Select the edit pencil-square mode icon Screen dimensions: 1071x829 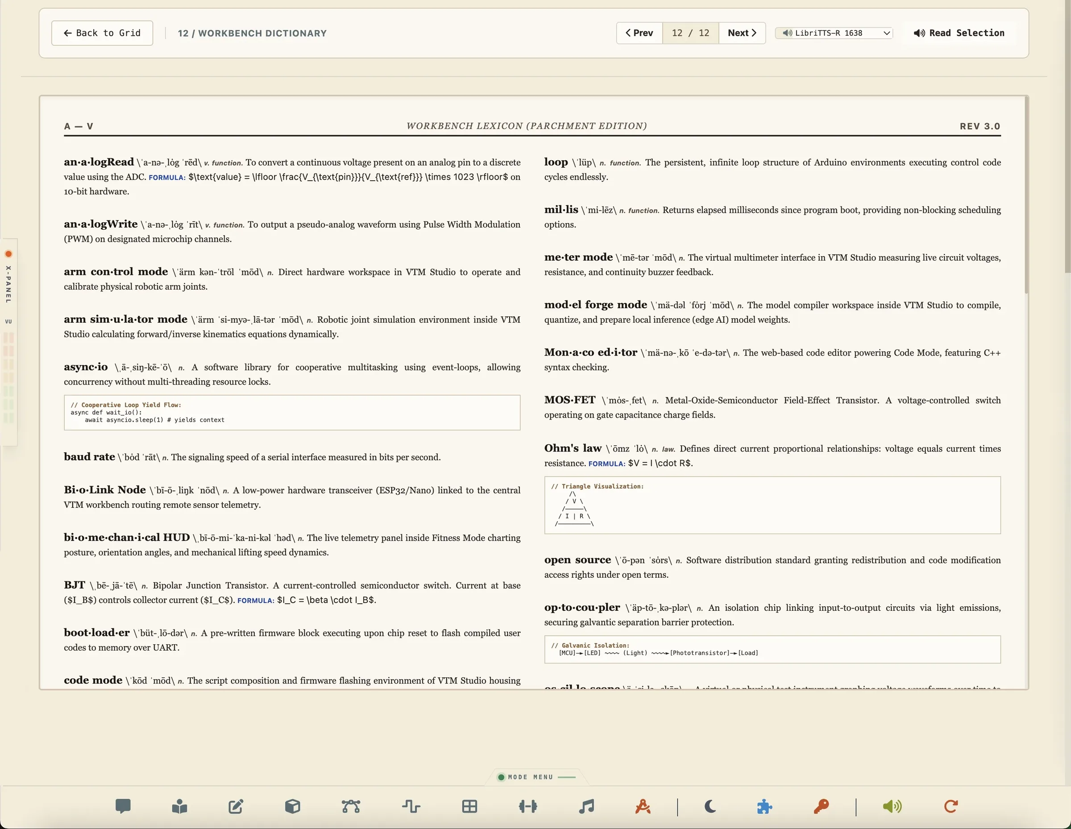coord(236,806)
